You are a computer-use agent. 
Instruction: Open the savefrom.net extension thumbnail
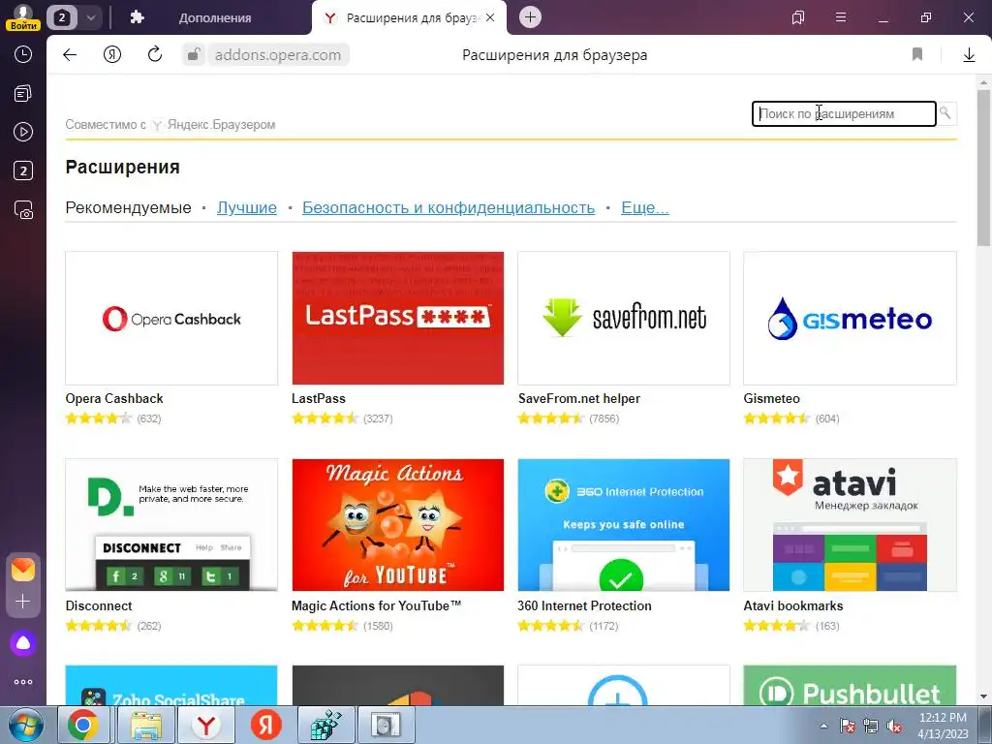point(624,318)
